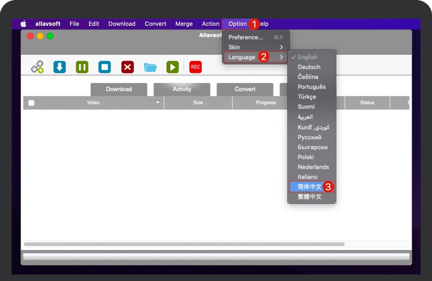Close the window with red button
This screenshot has width=432, height=281.
[x=30, y=36]
